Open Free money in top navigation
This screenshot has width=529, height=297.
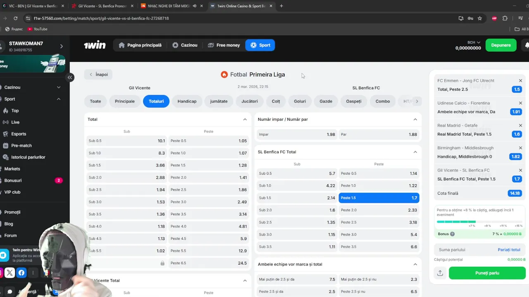pos(224,45)
